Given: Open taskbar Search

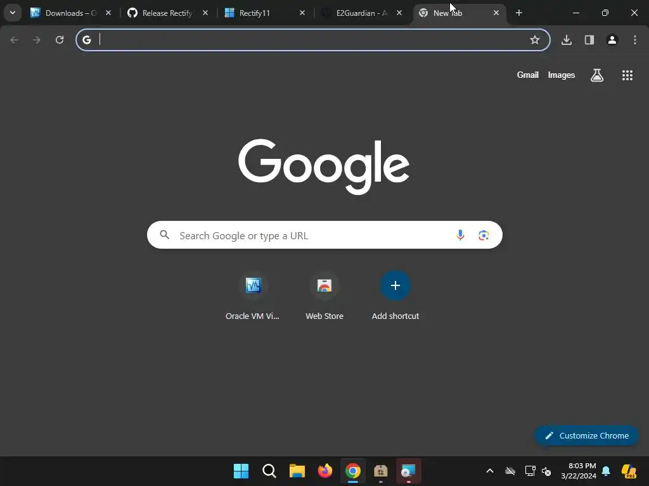Looking at the screenshot, I should [269, 471].
